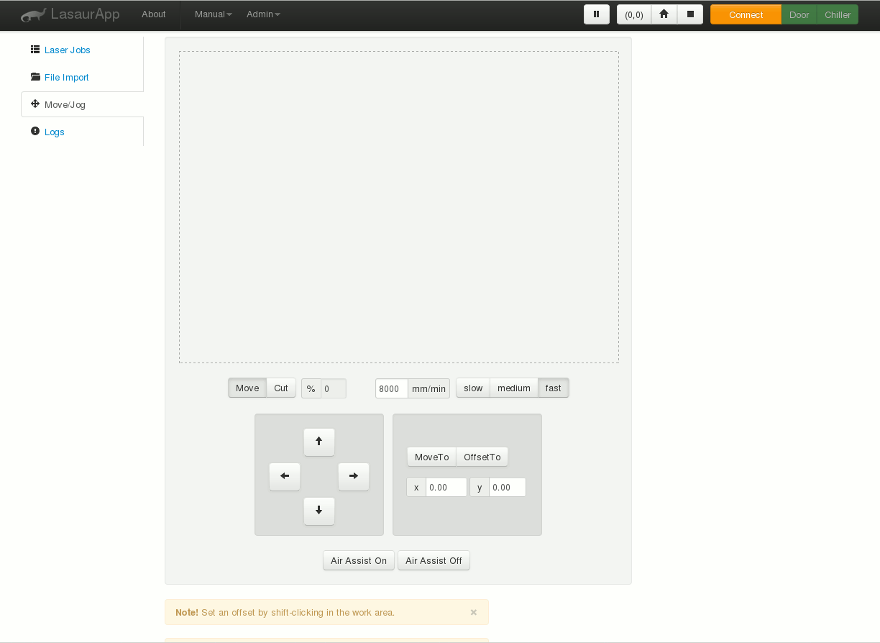
Task: Pause the job with the pause icon
Action: 597,14
